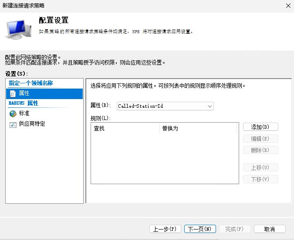Select the 供应商特定 settings item
The height and width of the screenshot is (240, 294).
[32, 124]
